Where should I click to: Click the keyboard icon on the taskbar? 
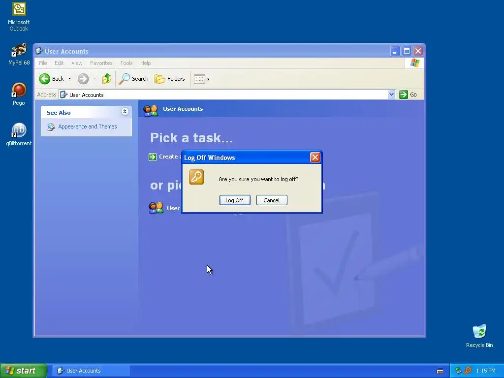click(x=440, y=371)
